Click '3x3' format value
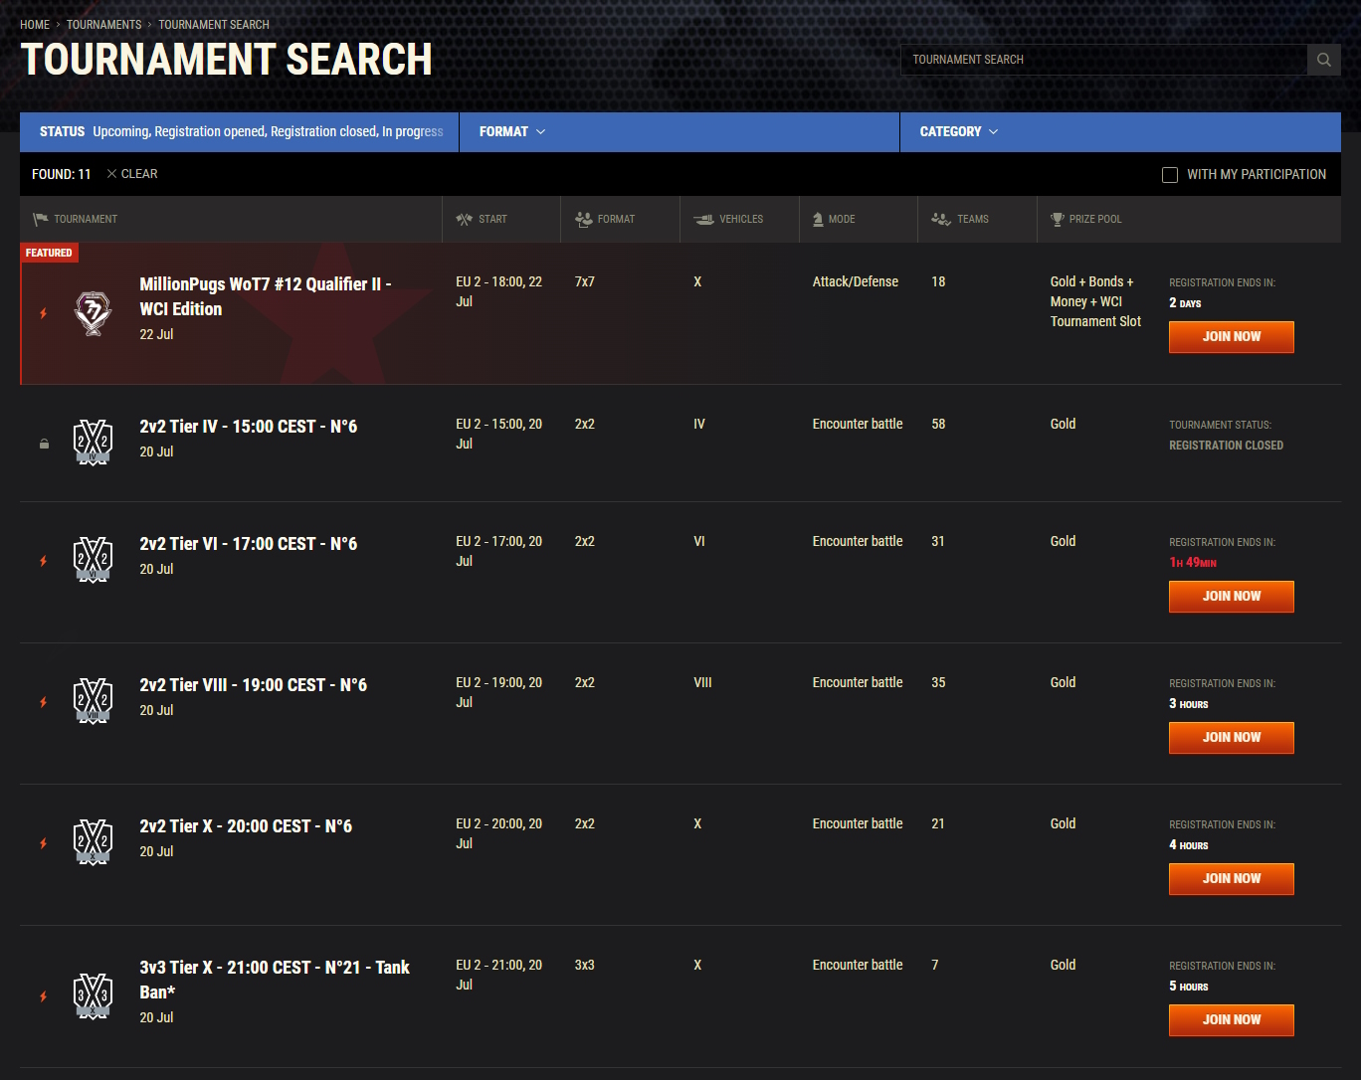This screenshot has height=1080, width=1361. [585, 966]
